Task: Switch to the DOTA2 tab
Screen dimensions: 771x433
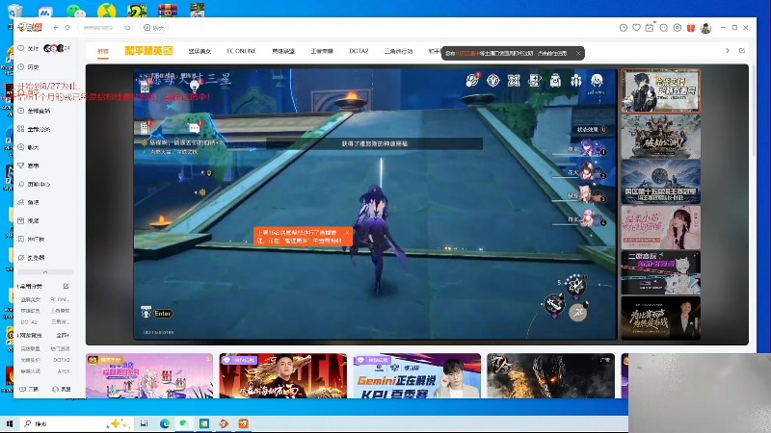Action: [x=359, y=51]
